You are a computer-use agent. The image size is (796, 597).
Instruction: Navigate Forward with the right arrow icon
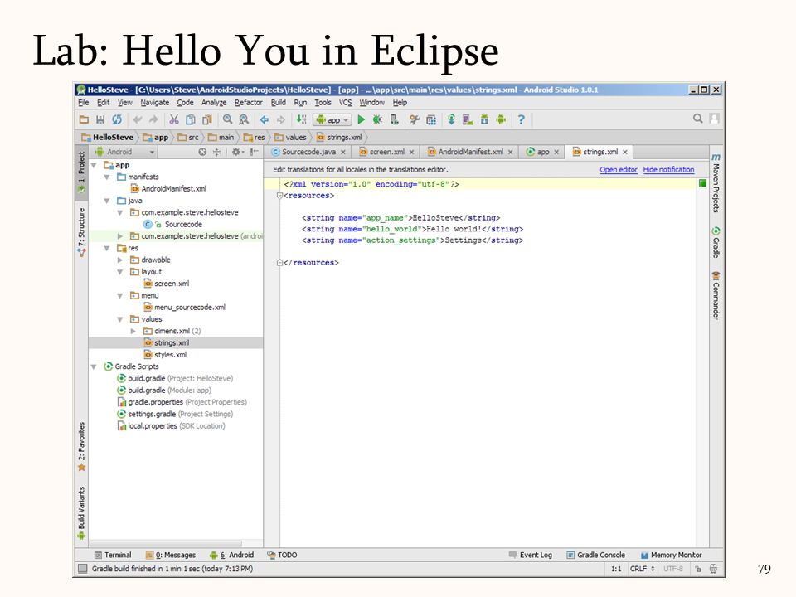pyautogui.click(x=281, y=119)
